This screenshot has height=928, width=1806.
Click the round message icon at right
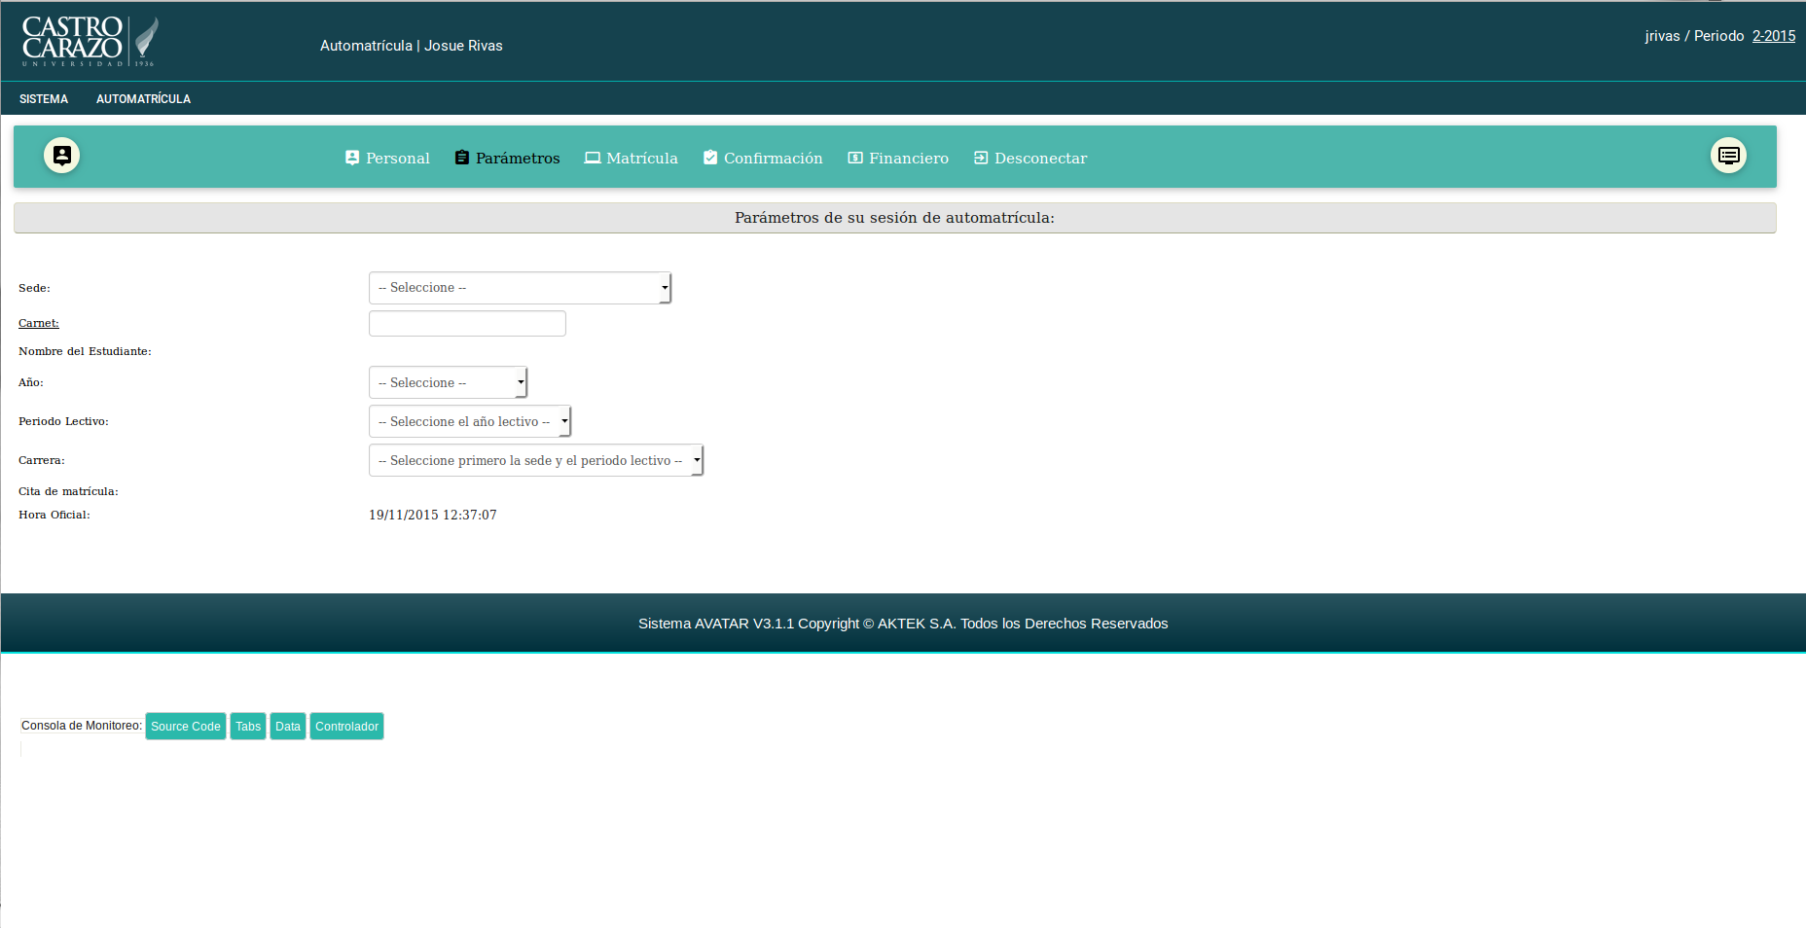pyautogui.click(x=1728, y=156)
